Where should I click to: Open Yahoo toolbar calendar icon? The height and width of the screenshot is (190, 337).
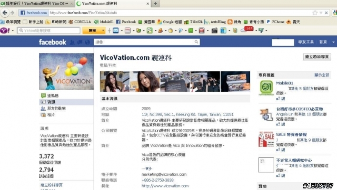(x=127, y=30)
